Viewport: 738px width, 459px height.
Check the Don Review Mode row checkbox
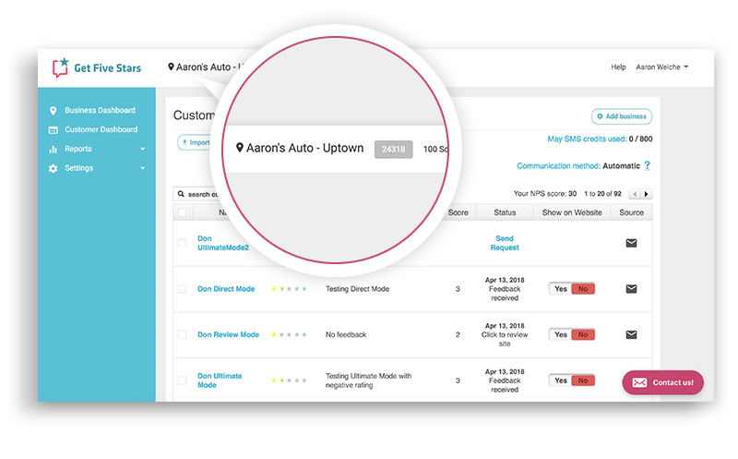pos(182,334)
